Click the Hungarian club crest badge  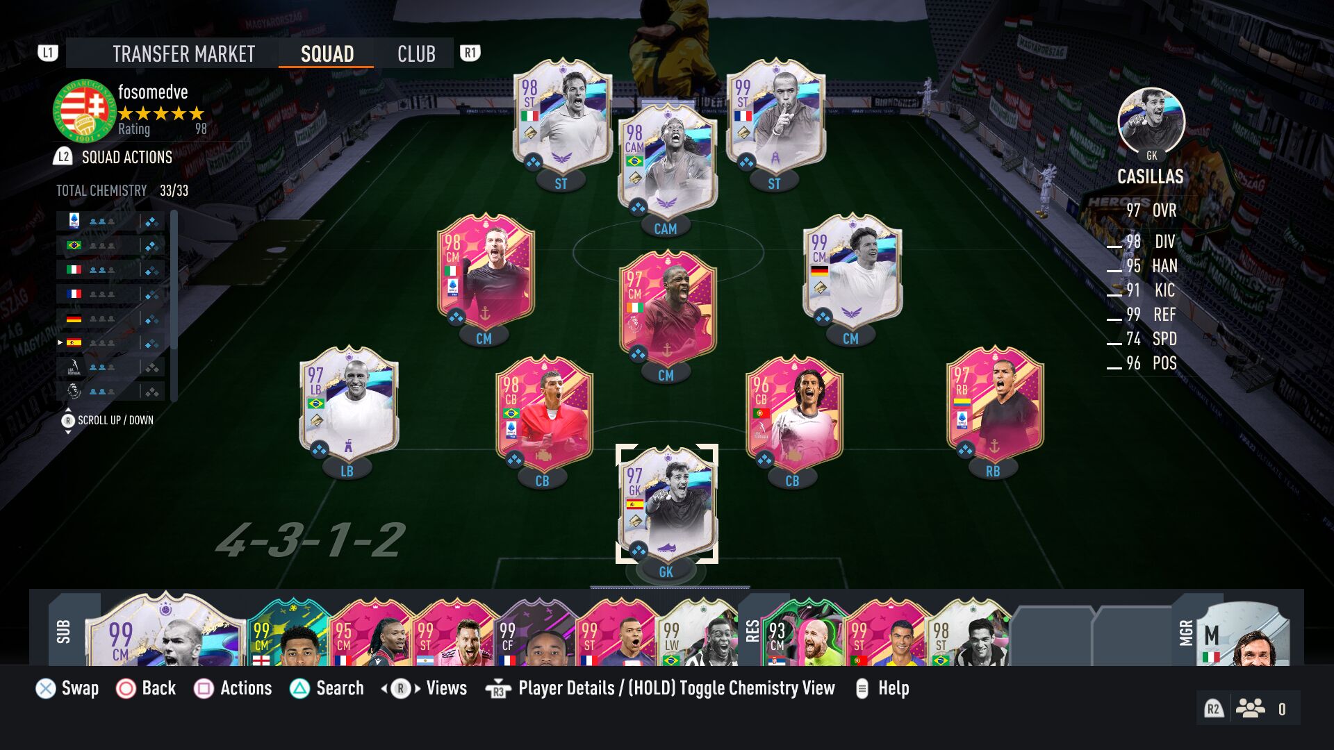tap(85, 111)
